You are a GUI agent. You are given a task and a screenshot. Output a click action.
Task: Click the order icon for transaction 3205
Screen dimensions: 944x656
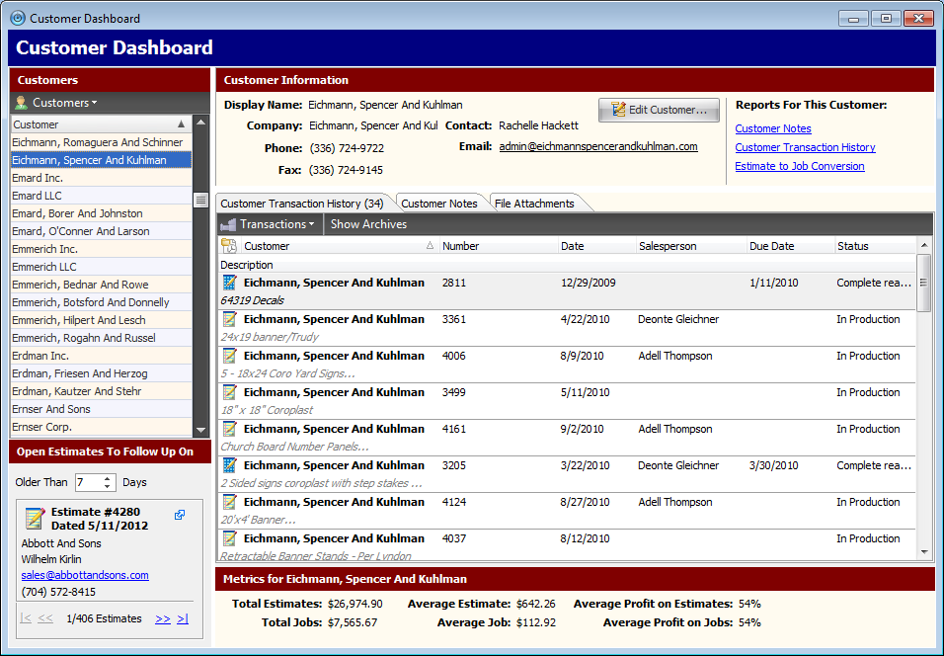click(230, 465)
